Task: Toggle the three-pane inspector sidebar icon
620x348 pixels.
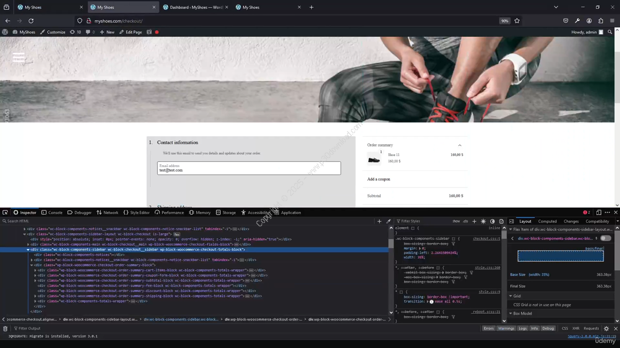Action: [x=511, y=221]
